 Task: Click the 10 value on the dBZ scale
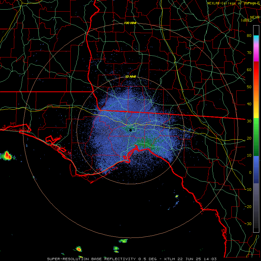(x=249, y=155)
